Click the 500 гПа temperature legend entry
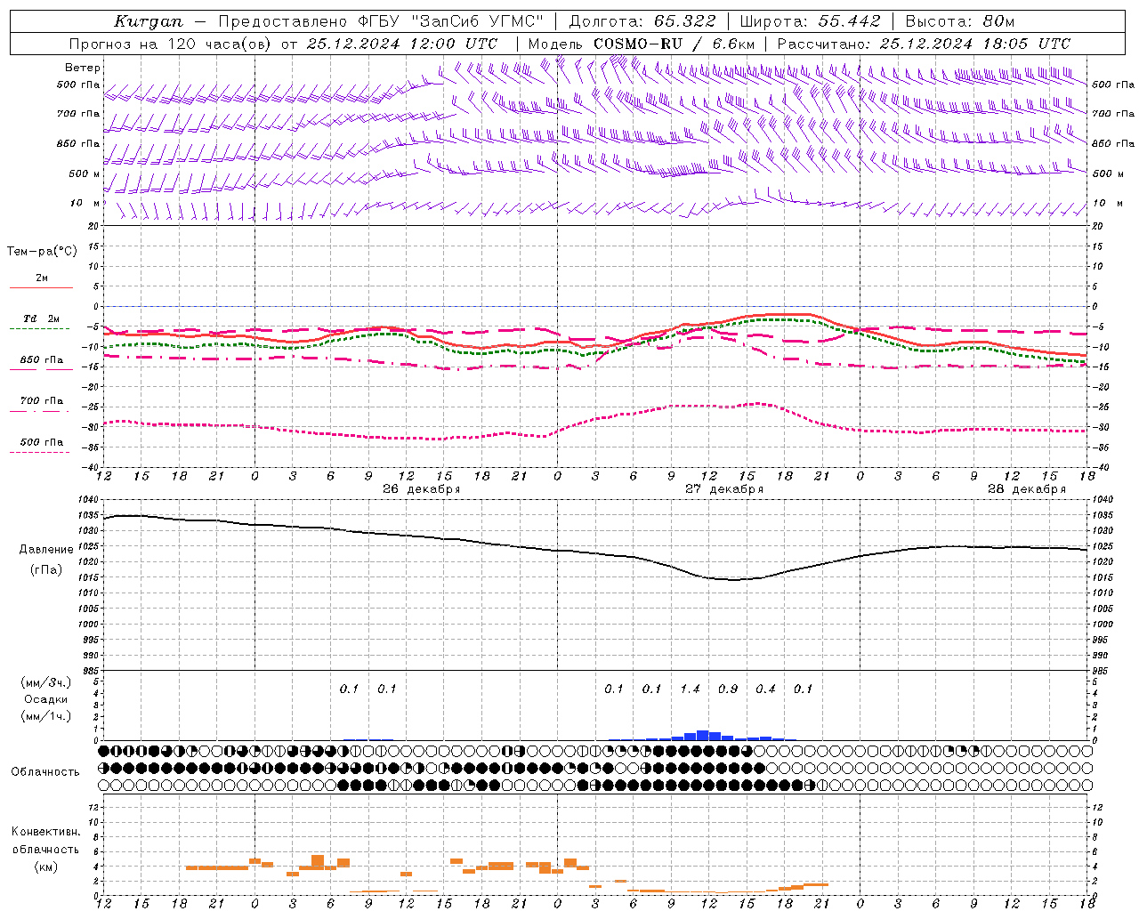1139x911 pixels. click(x=42, y=442)
